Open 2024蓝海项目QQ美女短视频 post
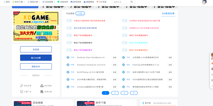The width and height of the screenshot is (213, 106). pos(148,80)
